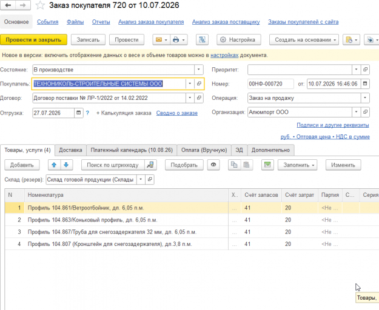Open the Оплата (Вручную) tab
The height and width of the screenshot is (310, 379).
[204, 150]
